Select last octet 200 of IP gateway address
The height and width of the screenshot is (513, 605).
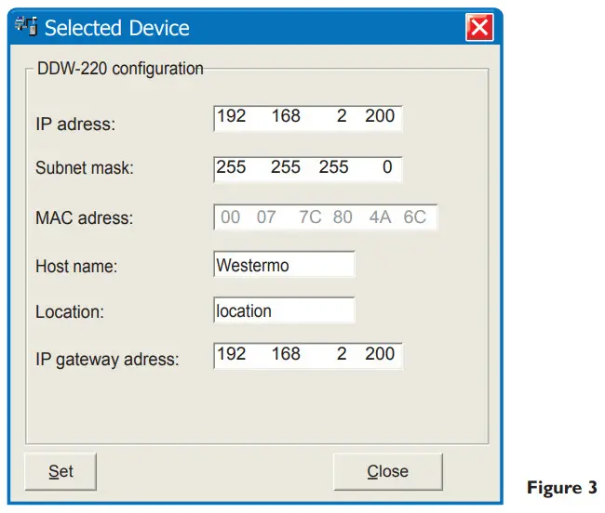(380, 354)
